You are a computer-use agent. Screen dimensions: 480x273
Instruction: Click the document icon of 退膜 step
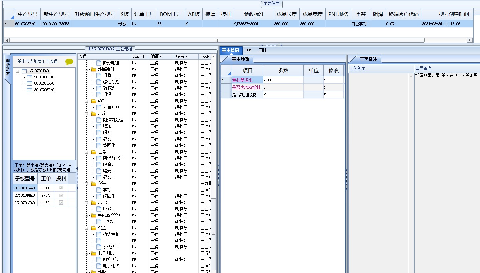pyautogui.click(x=99, y=75)
